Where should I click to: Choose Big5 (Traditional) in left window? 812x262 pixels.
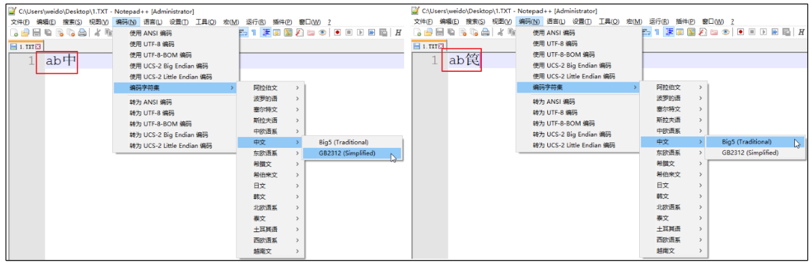(352, 142)
